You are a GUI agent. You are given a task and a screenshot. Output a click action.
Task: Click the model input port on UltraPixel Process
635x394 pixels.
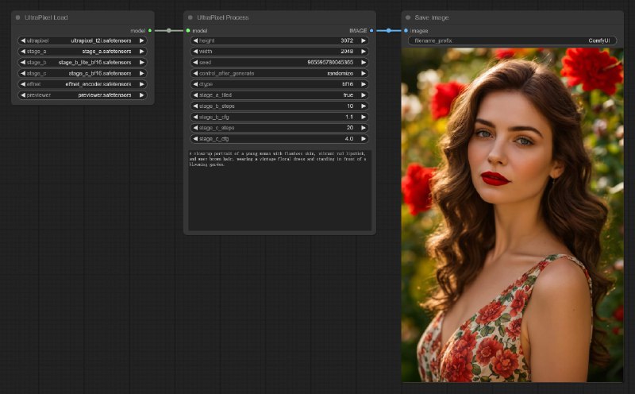[x=188, y=30]
